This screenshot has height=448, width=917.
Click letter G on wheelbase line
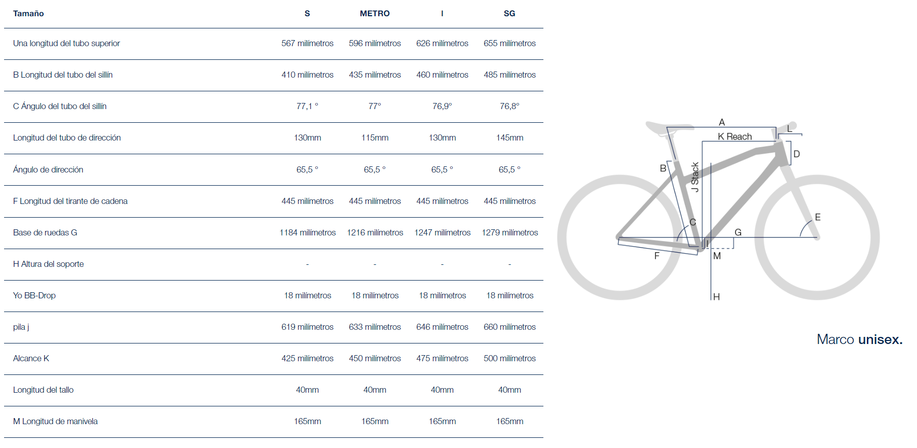click(738, 232)
